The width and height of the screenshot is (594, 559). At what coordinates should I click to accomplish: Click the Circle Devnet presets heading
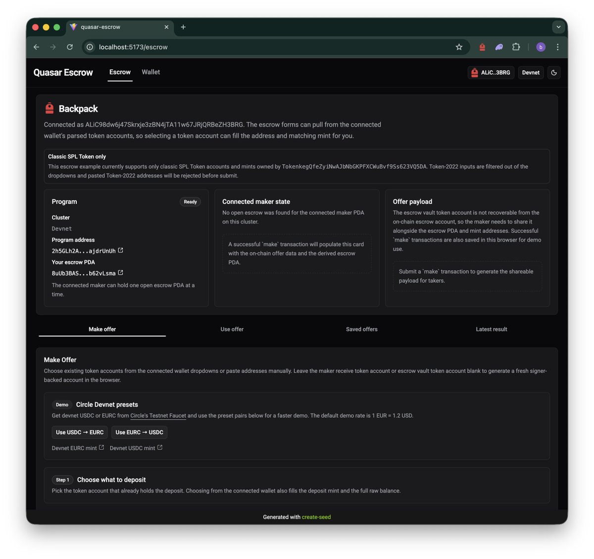point(107,405)
